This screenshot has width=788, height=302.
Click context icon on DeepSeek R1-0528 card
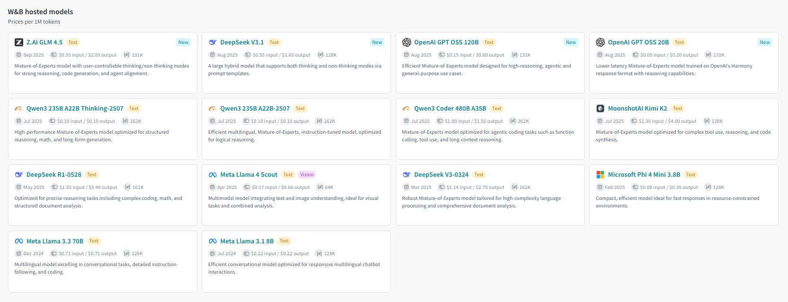tap(127, 187)
